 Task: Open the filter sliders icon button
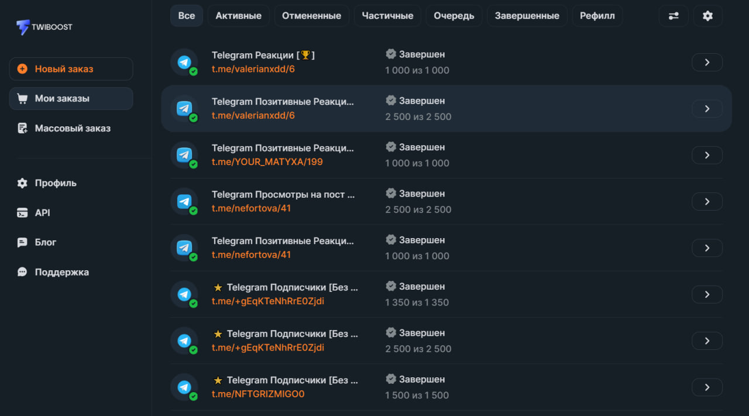674,16
